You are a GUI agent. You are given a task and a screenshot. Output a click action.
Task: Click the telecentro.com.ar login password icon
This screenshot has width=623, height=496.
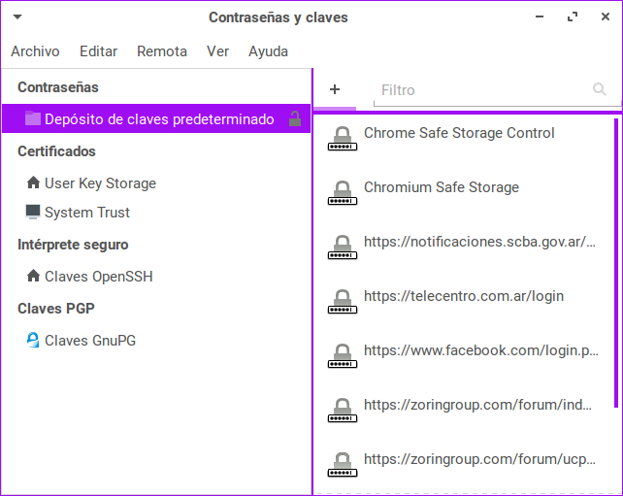pyautogui.click(x=341, y=300)
